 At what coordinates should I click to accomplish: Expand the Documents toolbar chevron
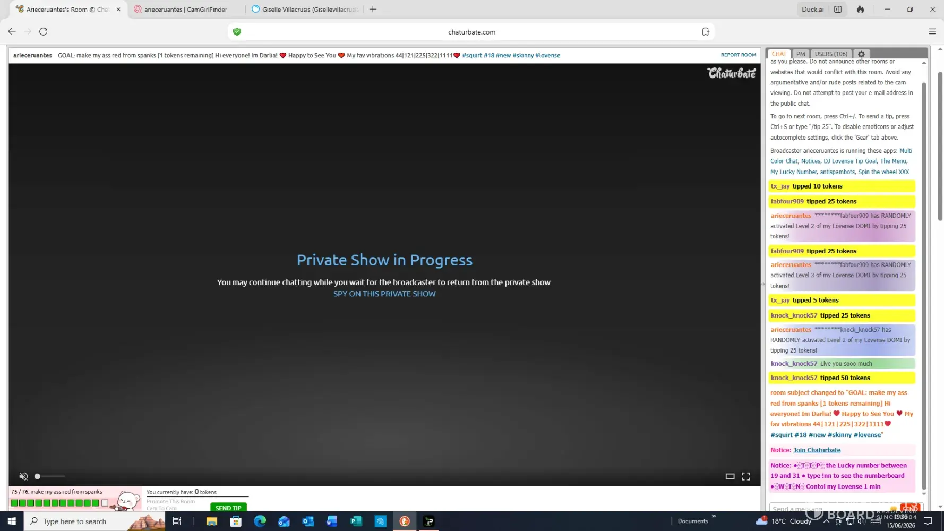pyautogui.click(x=714, y=516)
